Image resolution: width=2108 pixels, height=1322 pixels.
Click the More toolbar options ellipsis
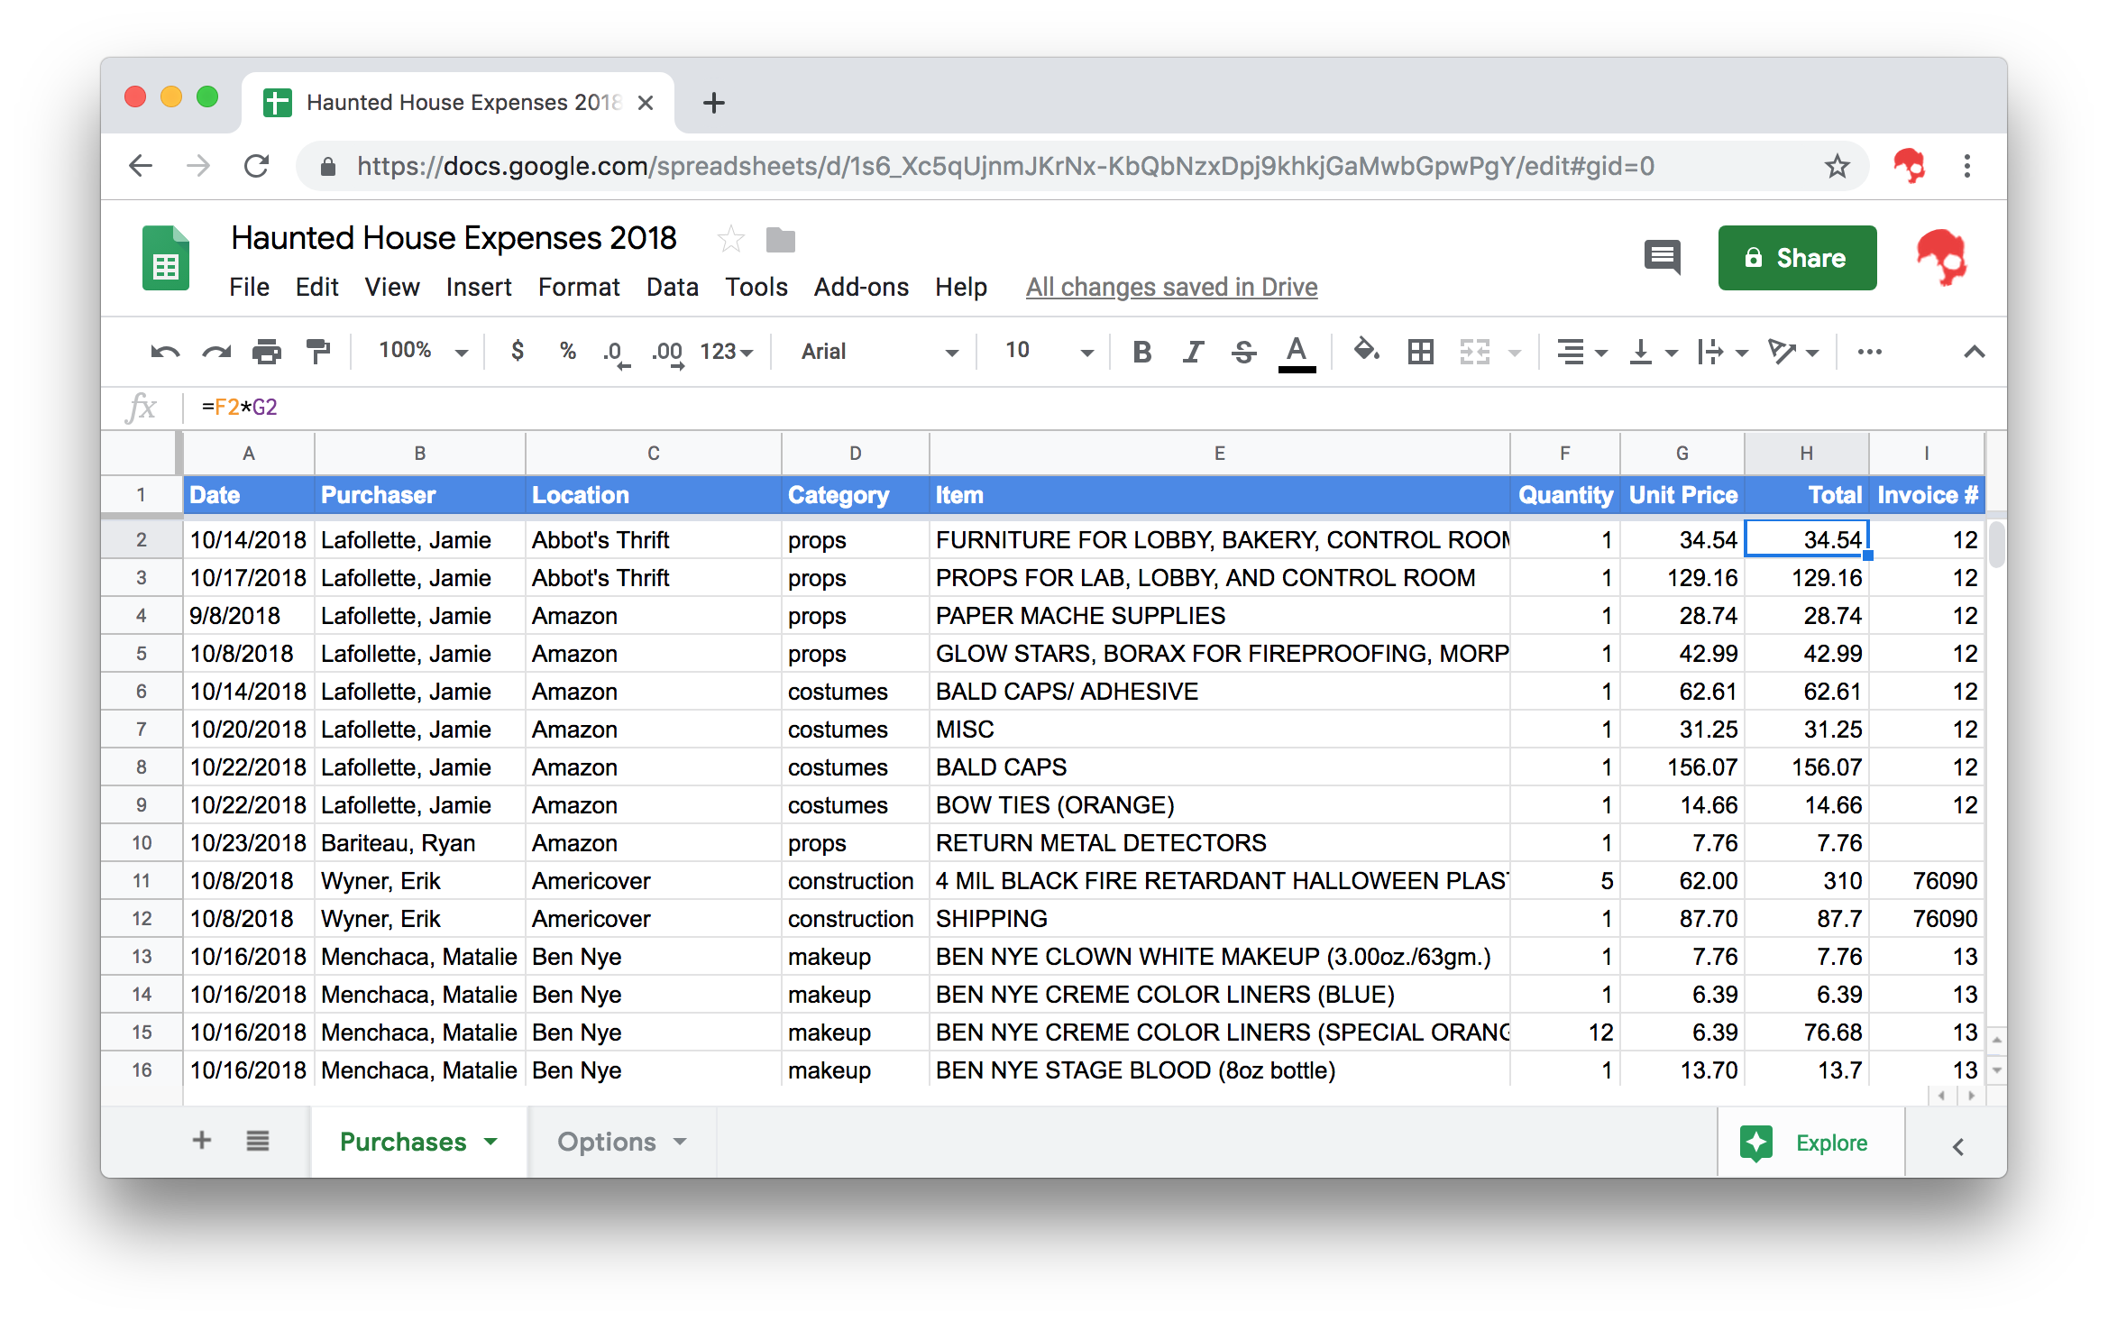tap(1870, 352)
